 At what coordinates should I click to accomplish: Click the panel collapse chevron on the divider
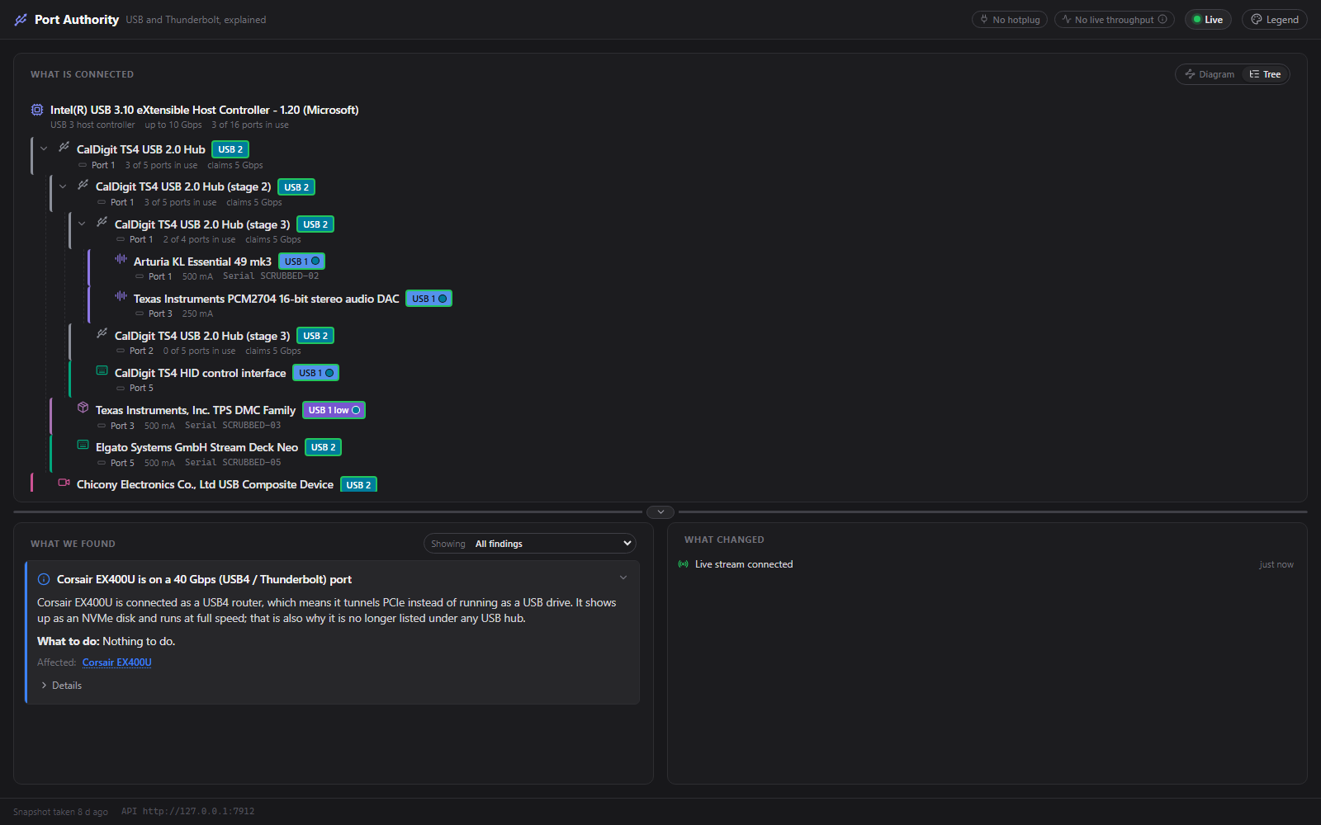point(660,512)
